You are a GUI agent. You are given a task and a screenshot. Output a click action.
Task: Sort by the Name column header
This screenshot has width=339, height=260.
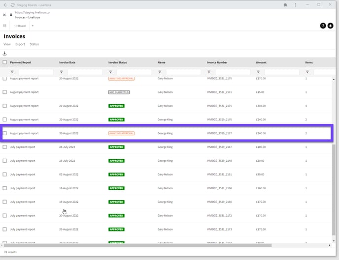161,62
